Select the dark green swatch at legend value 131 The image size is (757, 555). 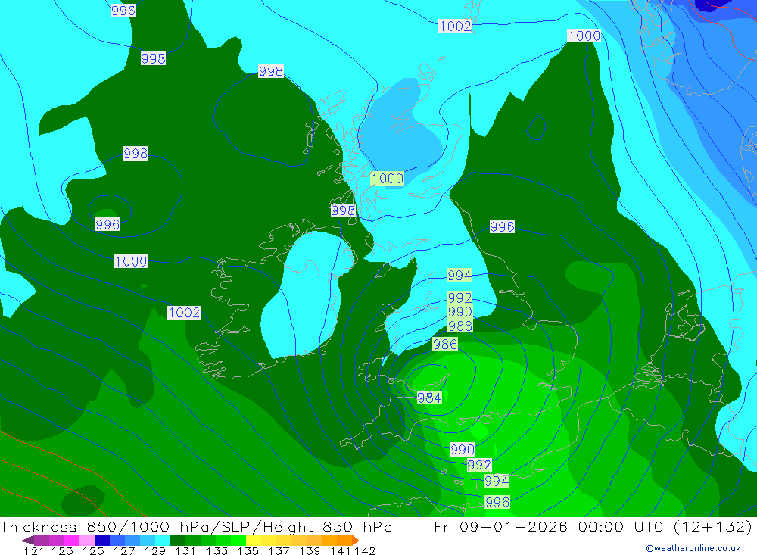178,540
